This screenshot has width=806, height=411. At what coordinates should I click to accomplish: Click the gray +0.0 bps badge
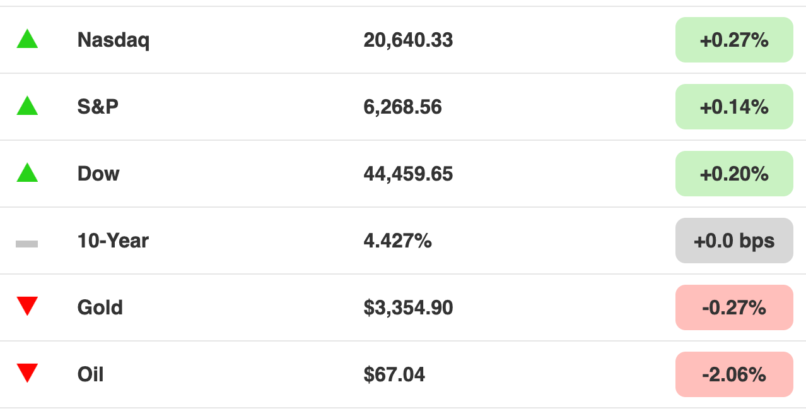(x=734, y=241)
